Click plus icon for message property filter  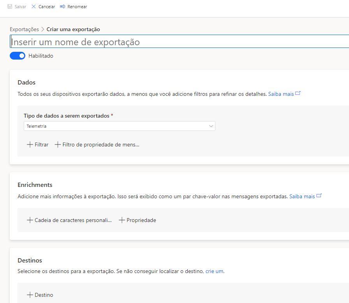coord(58,144)
